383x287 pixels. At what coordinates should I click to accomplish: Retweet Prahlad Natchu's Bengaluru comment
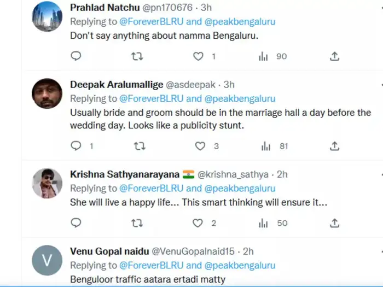coord(137,56)
